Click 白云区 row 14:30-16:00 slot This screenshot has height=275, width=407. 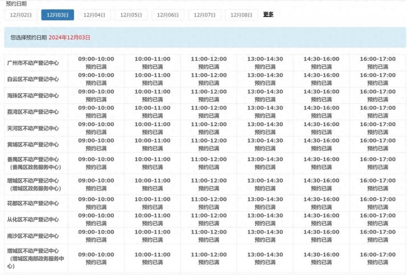[x=321, y=79]
